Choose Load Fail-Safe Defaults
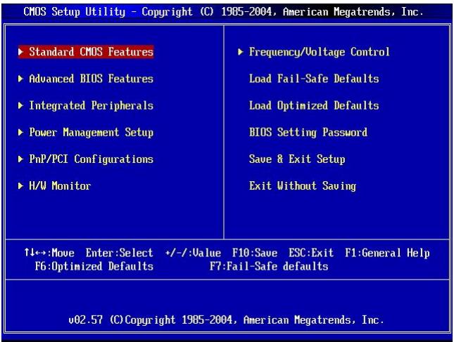Screen dimensions: 454x342 point(314,79)
